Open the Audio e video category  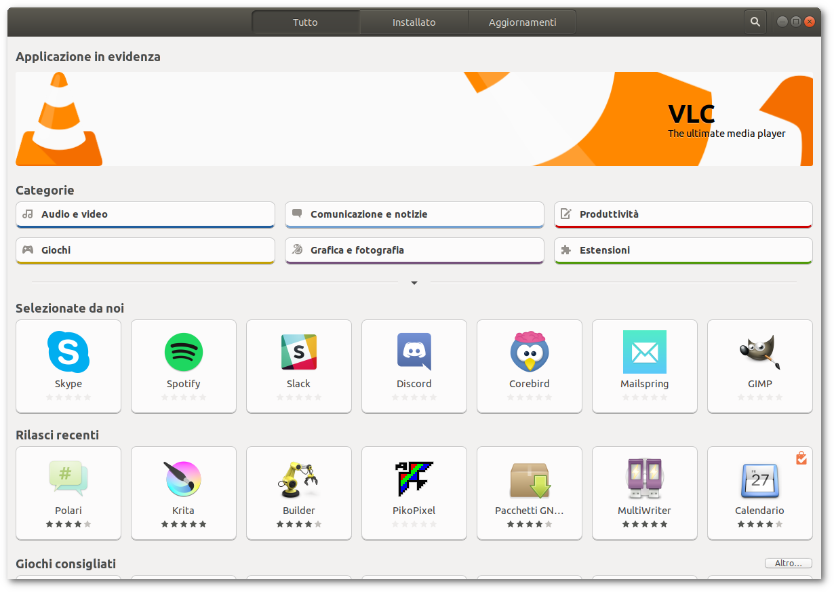click(145, 214)
